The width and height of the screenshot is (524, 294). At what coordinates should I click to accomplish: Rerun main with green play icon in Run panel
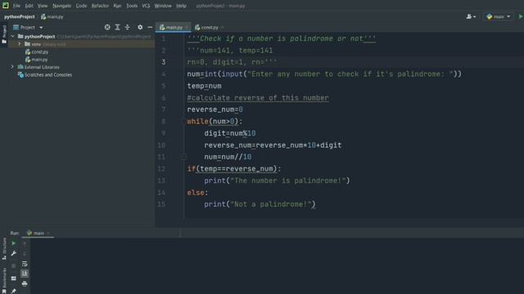(13, 243)
